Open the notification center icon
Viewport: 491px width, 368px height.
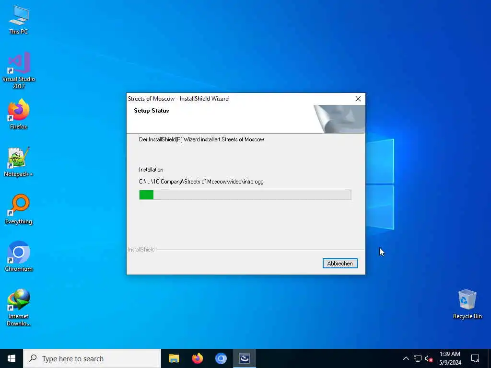coord(475,358)
